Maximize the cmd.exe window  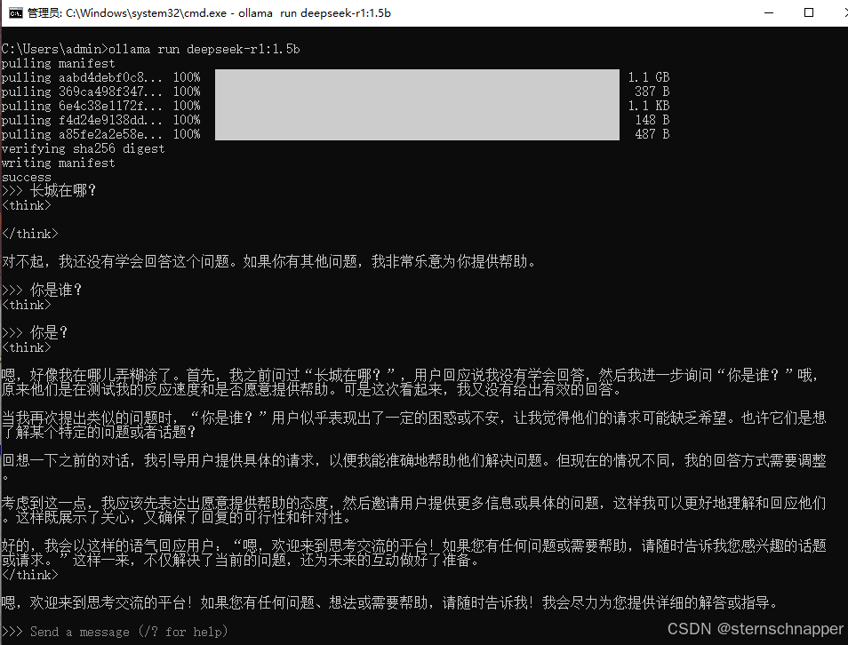pos(809,13)
